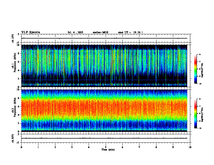
Task: Click the "start UT = 19:10:1" header text
Action: point(131,32)
